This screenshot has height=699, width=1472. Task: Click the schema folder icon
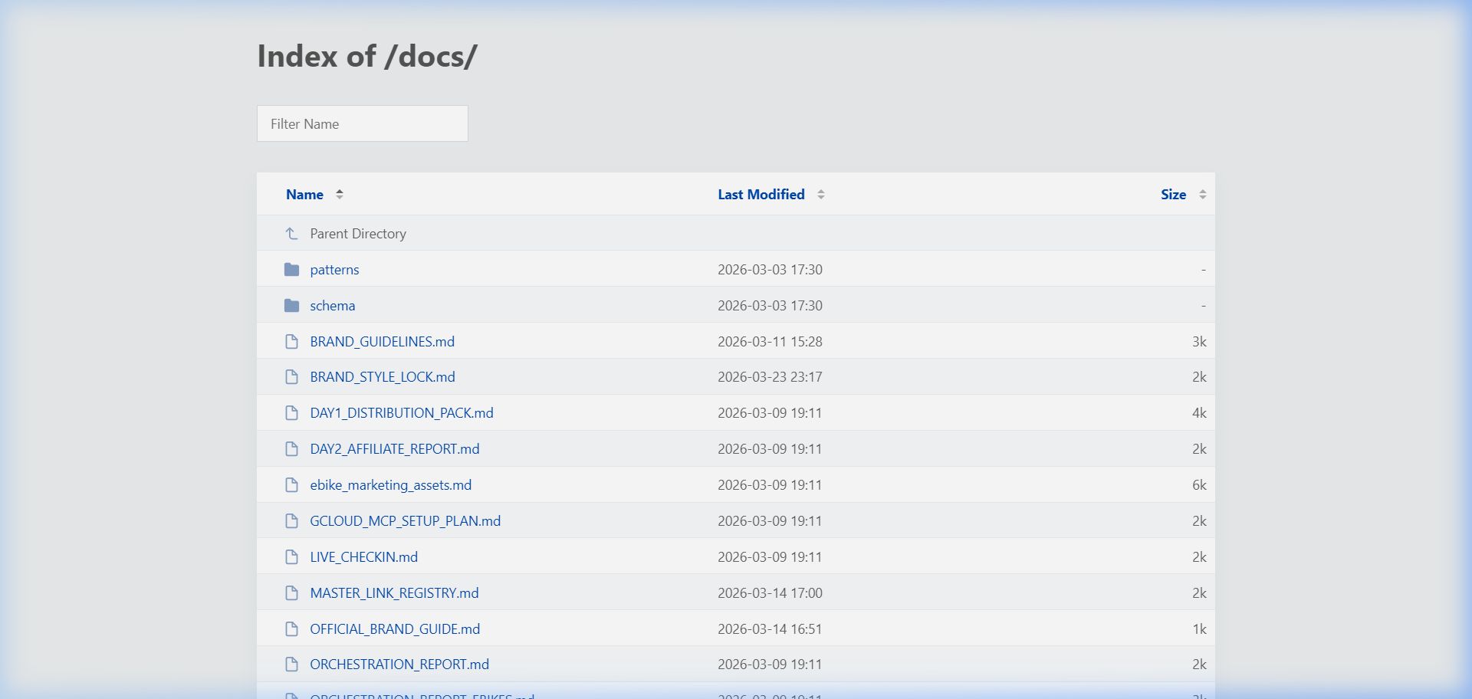pos(291,306)
